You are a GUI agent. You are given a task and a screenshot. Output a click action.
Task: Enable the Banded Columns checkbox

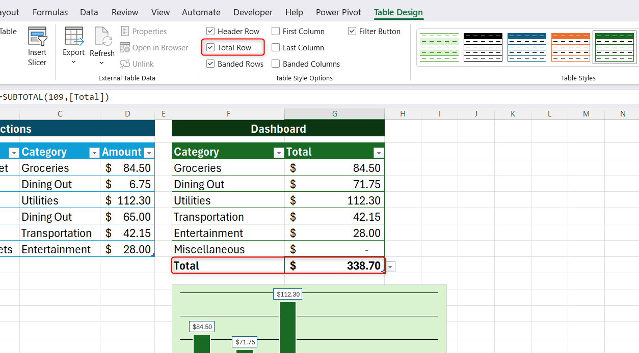tap(276, 64)
